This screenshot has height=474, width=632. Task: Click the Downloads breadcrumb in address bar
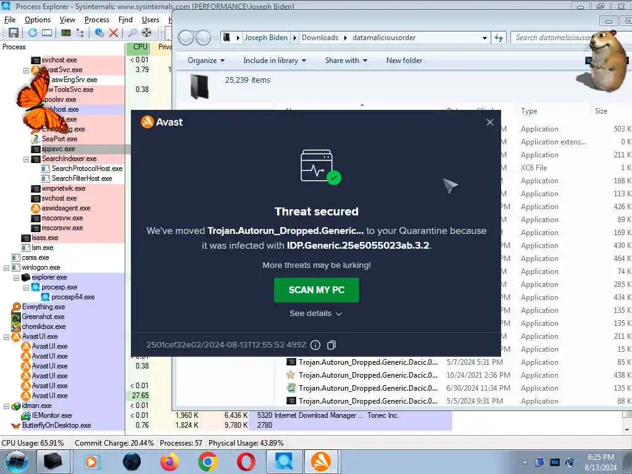coord(320,38)
